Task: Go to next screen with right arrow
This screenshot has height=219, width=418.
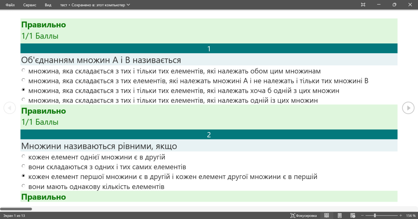Action: (x=408, y=108)
